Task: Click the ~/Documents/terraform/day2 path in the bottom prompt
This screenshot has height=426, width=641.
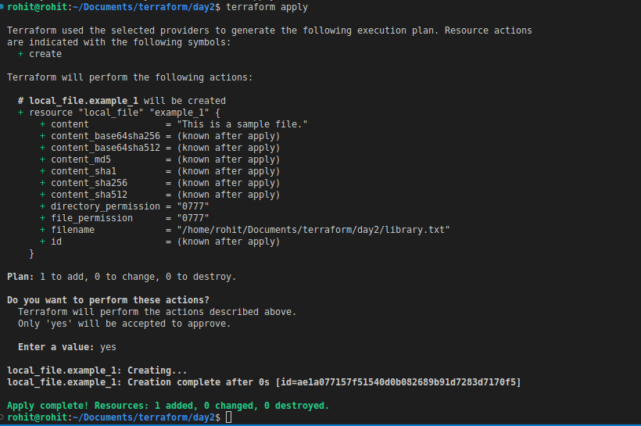Action: (144, 417)
